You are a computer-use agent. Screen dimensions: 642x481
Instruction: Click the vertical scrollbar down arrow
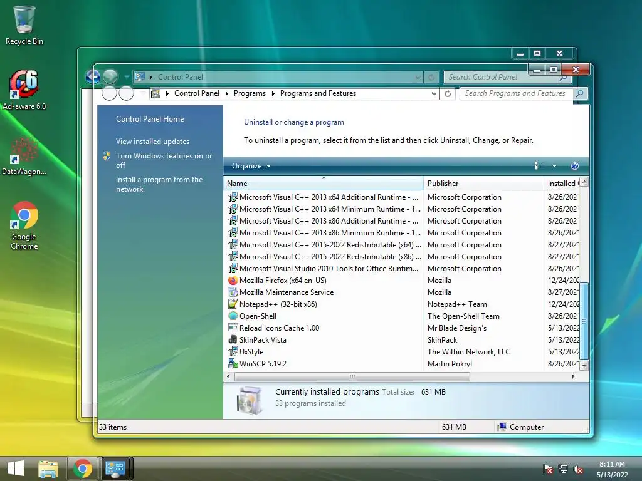[584, 366]
